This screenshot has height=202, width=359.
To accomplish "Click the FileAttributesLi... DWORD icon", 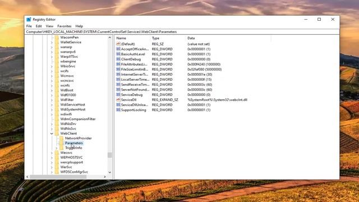I will coord(118,64).
